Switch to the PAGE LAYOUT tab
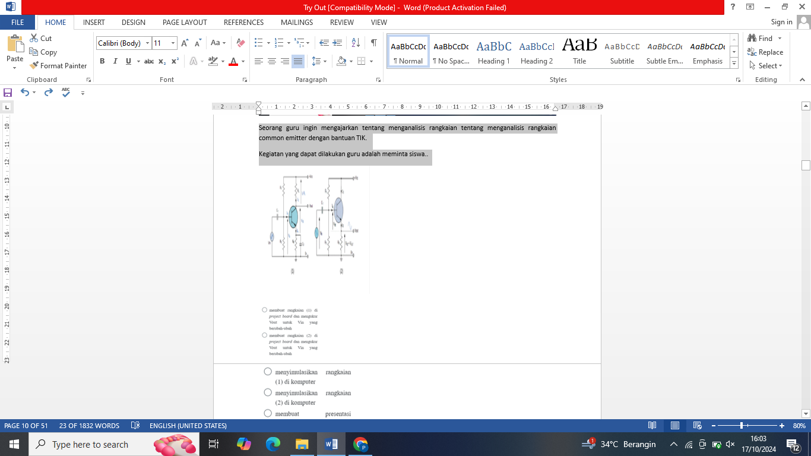 [185, 23]
